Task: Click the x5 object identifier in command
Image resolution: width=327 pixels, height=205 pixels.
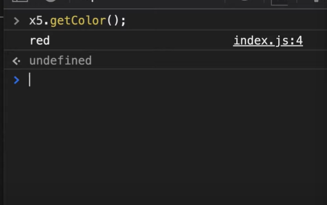Action: pos(36,21)
